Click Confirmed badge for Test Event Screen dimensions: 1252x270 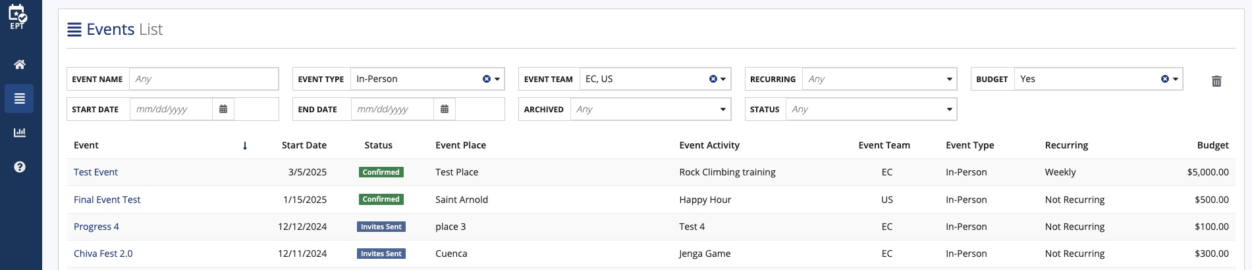[x=381, y=172]
